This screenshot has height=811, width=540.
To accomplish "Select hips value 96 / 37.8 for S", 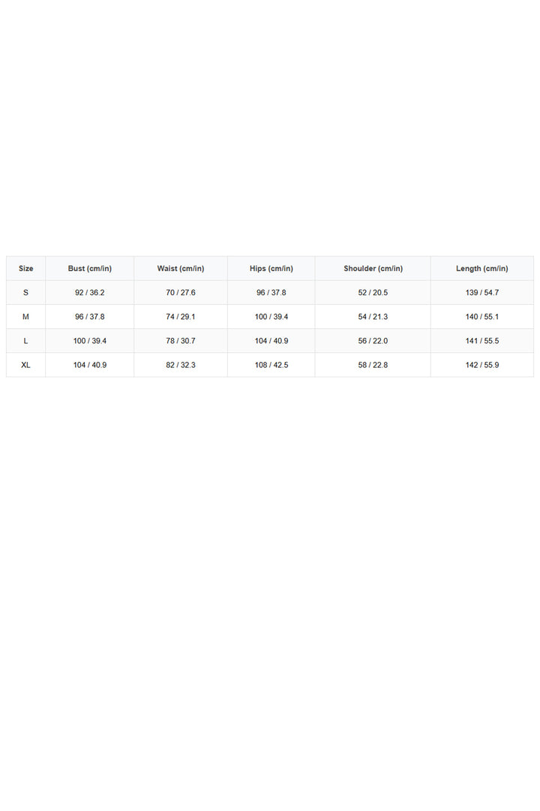I will pos(271,293).
